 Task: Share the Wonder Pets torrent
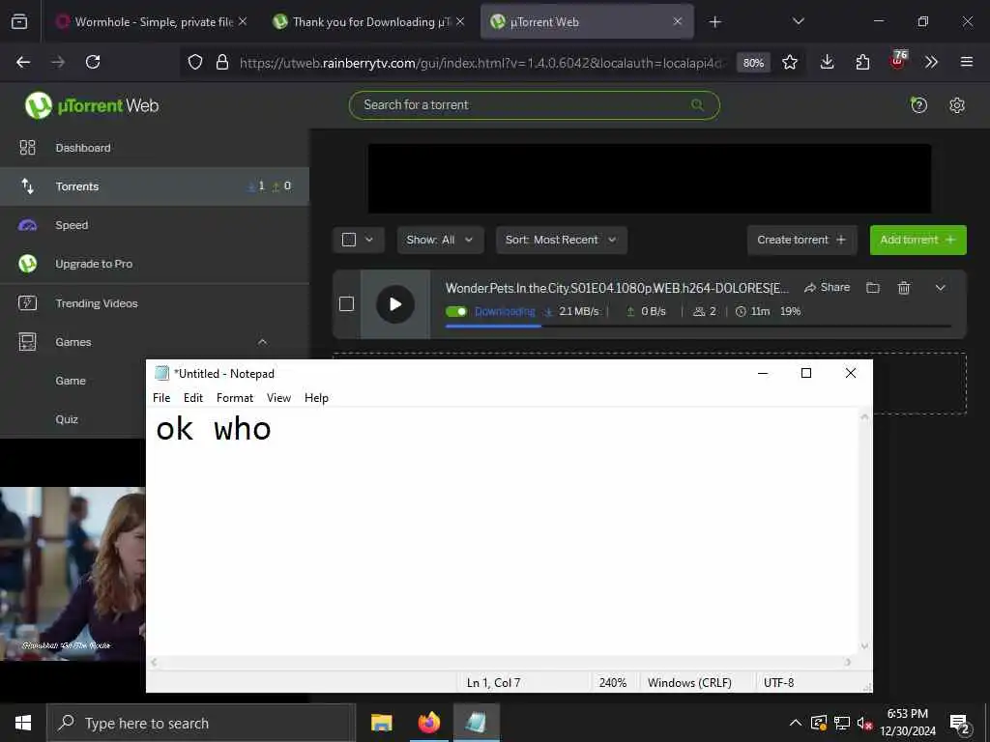click(828, 288)
